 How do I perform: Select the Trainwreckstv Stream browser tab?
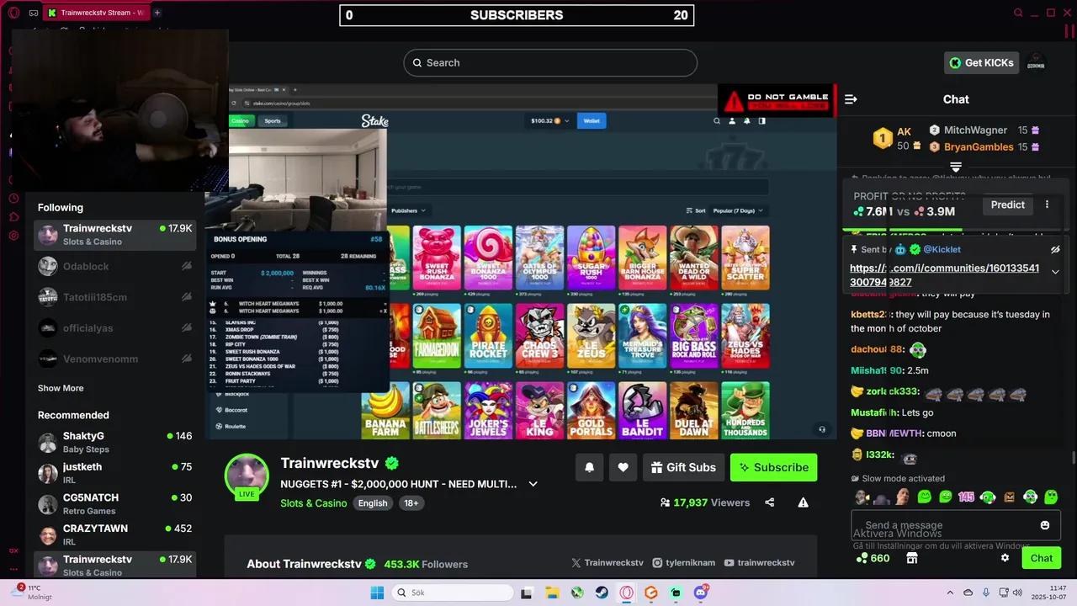coord(97,13)
